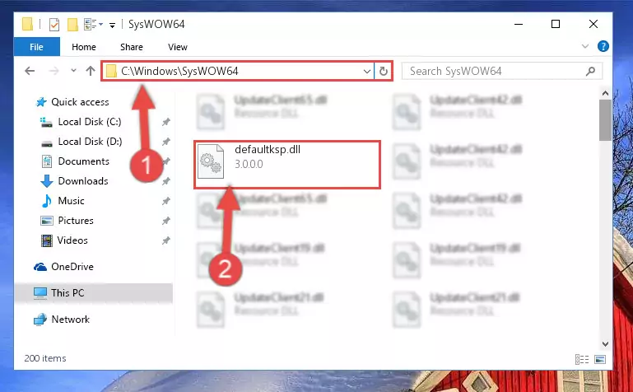The image size is (633, 392).
Task: Click the pin icon beside Local Disk (C:)
Action: point(166,122)
